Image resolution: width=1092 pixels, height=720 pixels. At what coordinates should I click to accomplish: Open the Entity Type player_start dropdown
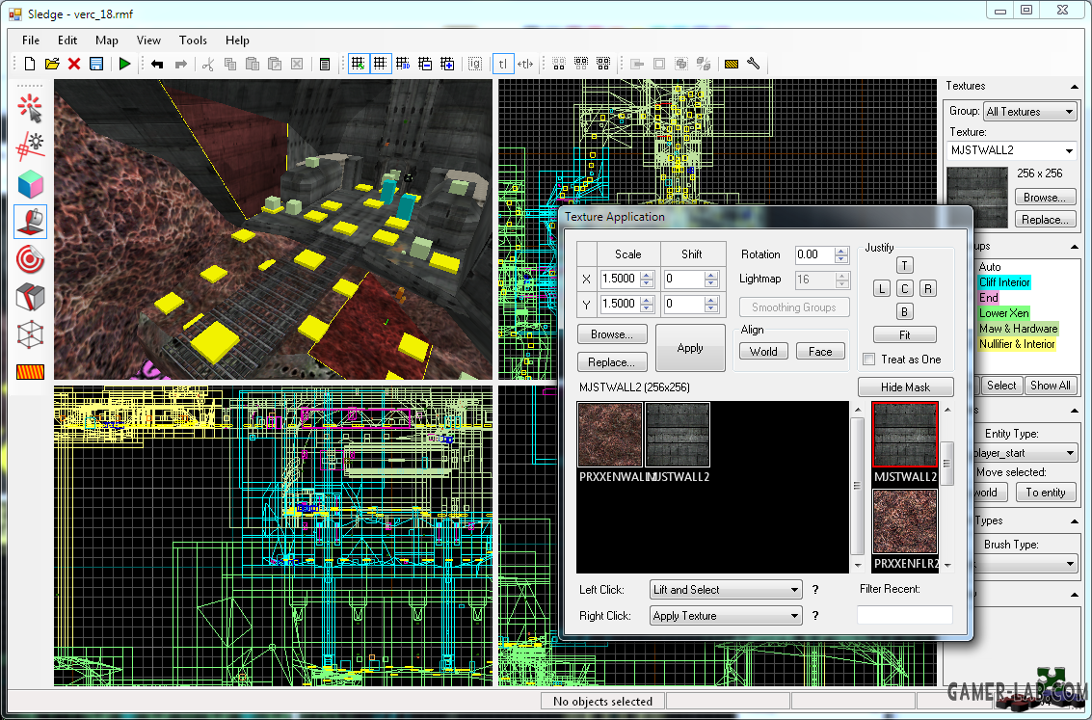tap(1025, 453)
